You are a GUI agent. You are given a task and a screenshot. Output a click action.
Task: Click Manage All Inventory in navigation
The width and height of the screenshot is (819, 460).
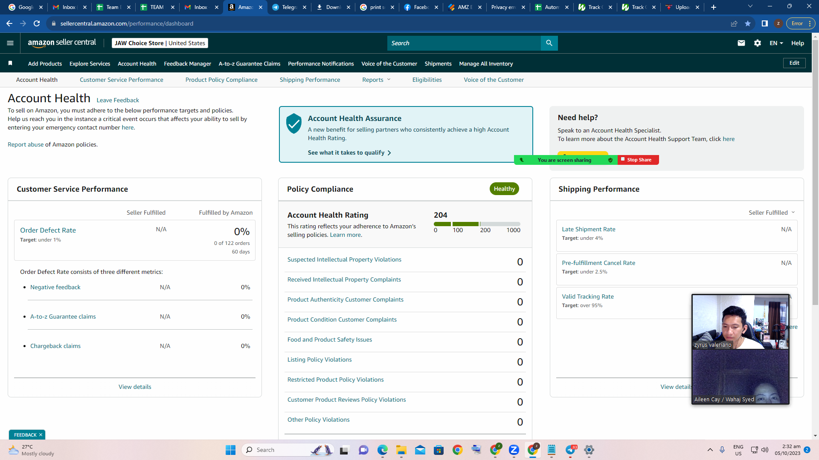[x=486, y=63]
